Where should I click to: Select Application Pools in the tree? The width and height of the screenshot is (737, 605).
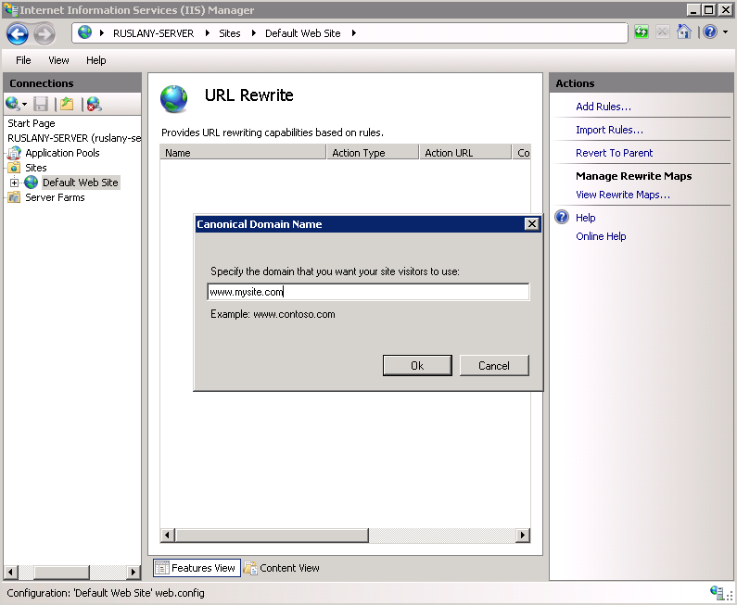tap(62, 153)
